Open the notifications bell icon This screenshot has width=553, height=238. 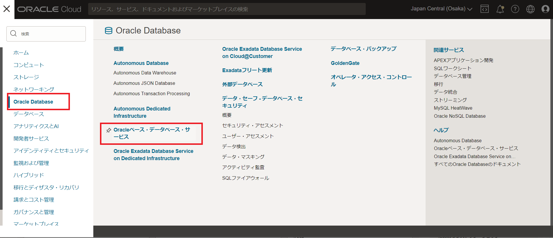500,9
